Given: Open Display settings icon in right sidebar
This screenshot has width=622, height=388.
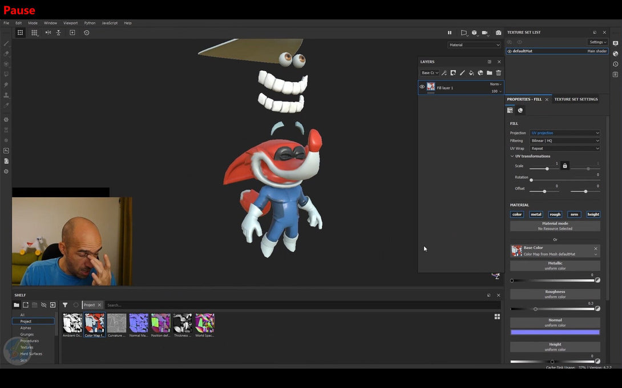Looking at the screenshot, I should point(615,43).
